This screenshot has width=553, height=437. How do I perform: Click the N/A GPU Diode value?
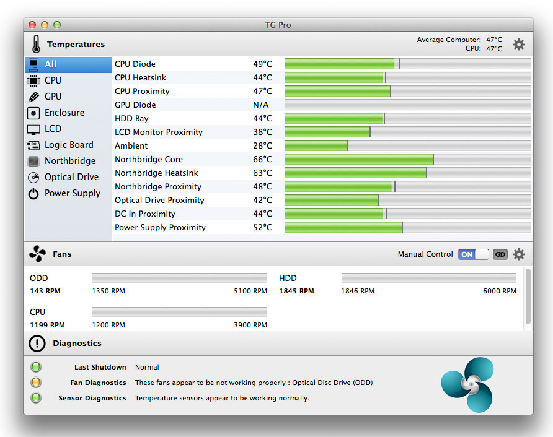pyautogui.click(x=260, y=105)
